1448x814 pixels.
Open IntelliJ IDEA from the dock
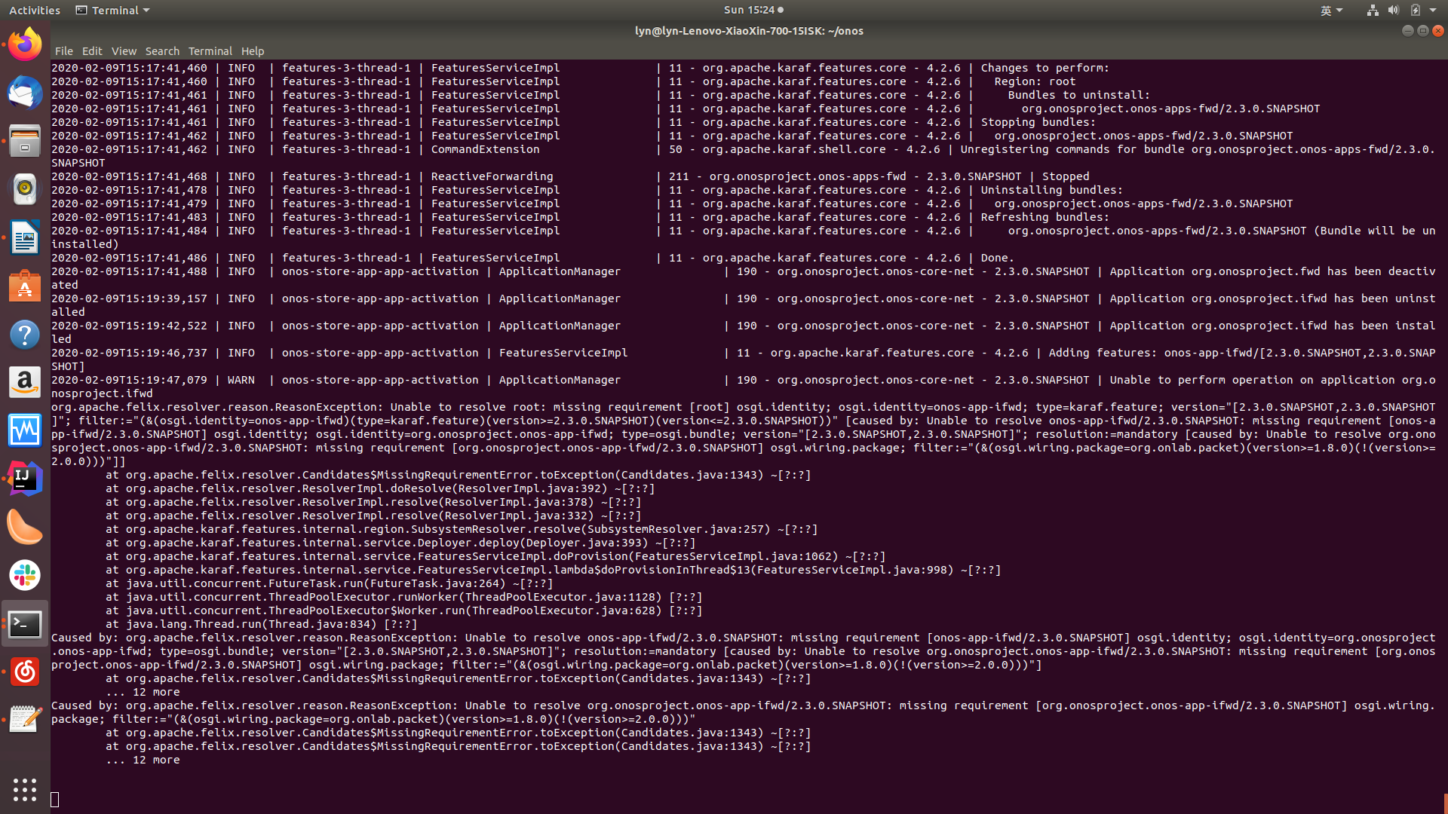point(25,479)
